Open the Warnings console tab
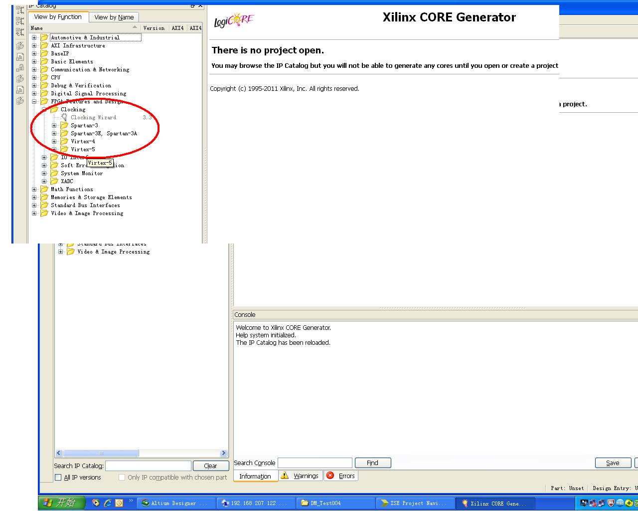The width and height of the screenshot is (638, 511). pyautogui.click(x=300, y=476)
